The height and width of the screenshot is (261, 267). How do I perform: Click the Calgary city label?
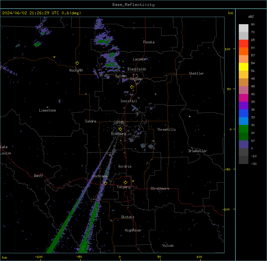(x=124, y=187)
